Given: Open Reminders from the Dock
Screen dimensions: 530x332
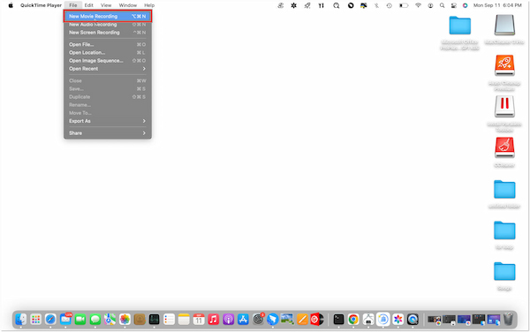Looking at the screenshot, I should [169, 319].
